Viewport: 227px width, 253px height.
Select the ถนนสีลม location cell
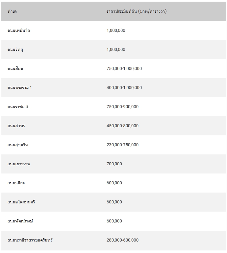(x=15, y=69)
